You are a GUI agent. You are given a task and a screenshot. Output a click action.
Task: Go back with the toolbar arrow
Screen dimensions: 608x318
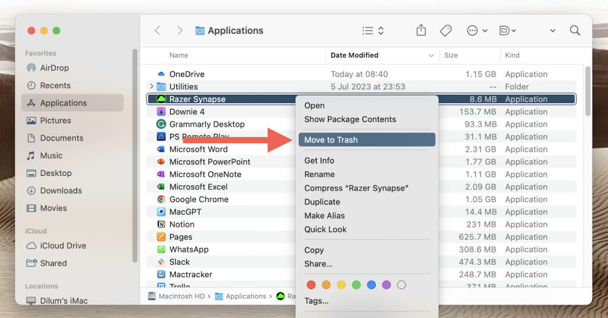pyautogui.click(x=157, y=30)
